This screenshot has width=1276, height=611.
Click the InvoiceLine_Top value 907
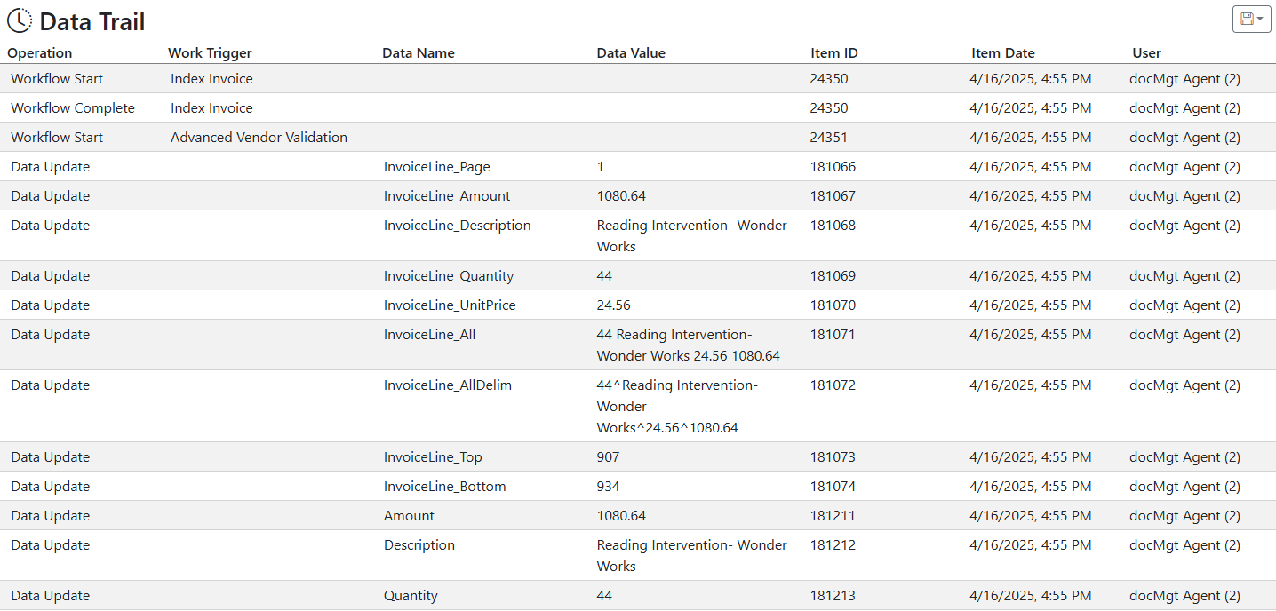[608, 457]
